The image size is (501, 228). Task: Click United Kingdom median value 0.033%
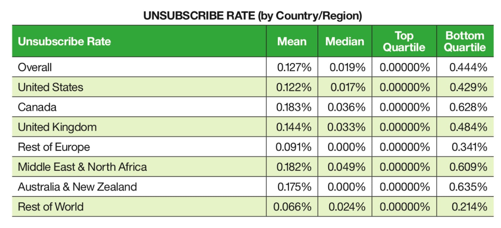tap(346, 127)
